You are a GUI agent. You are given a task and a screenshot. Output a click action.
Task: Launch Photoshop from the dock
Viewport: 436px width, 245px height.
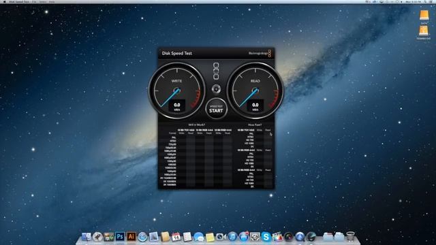coord(120,237)
